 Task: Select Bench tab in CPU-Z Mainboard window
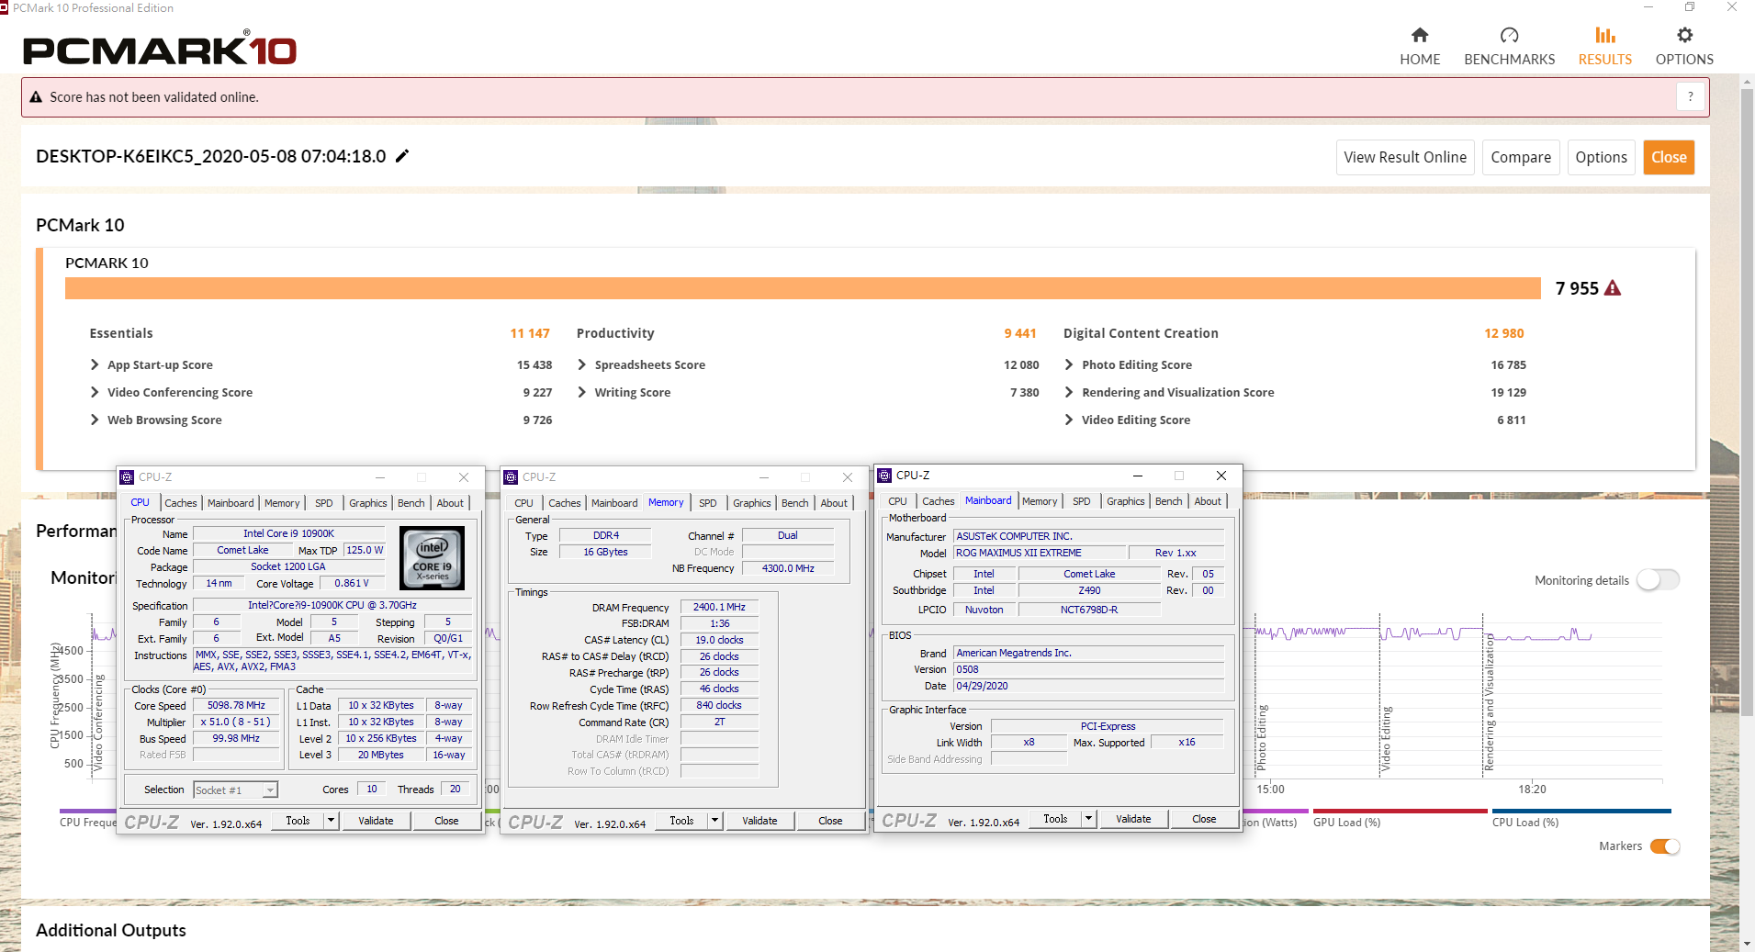click(x=1168, y=501)
